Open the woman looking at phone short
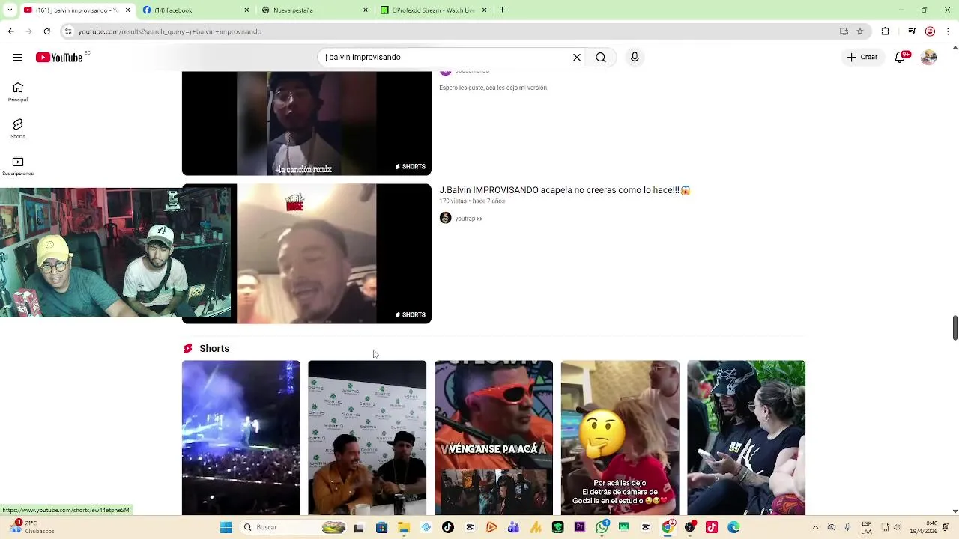This screenshot has height=539, width=959. pyautogui.click(x=746, y=438)
